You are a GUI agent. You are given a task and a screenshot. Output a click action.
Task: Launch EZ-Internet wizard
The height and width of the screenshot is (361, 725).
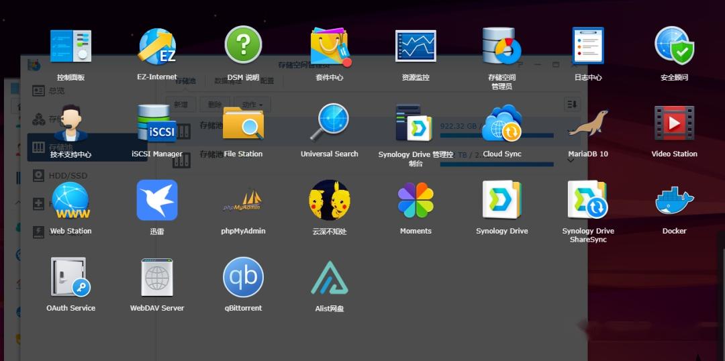pyautogui.click(x=157, y=46)
